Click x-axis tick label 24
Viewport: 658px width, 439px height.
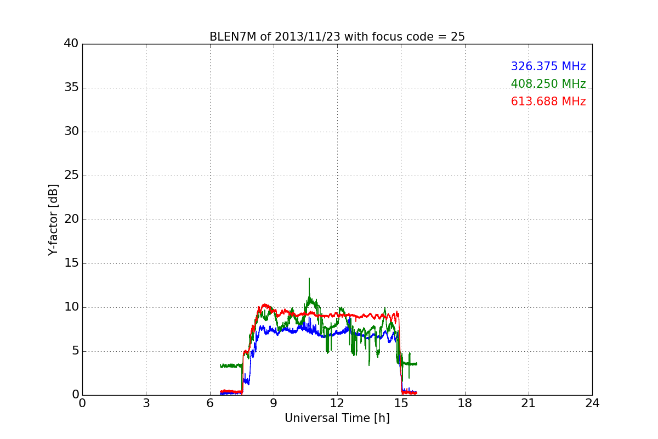pos(592,403)
